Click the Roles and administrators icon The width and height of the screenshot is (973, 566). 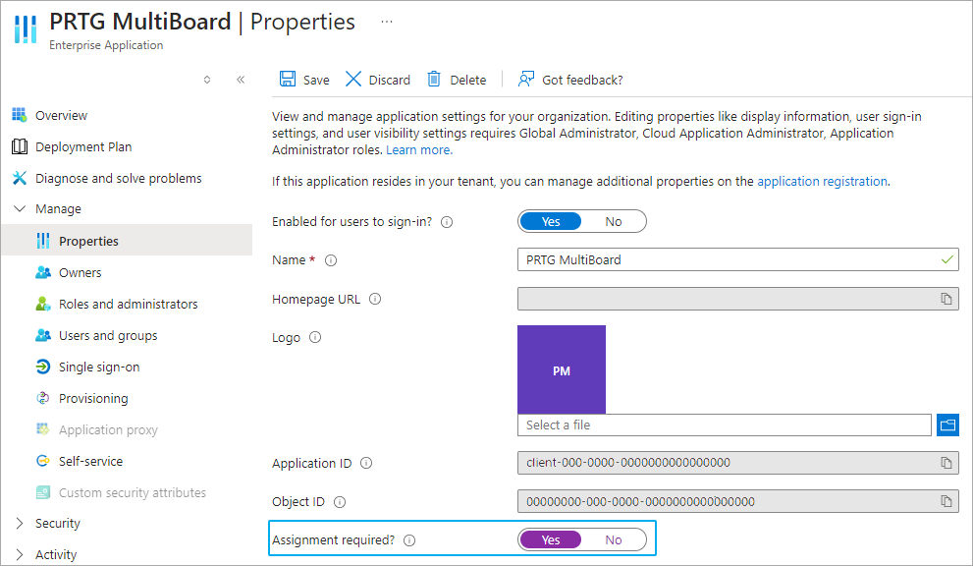43,304
